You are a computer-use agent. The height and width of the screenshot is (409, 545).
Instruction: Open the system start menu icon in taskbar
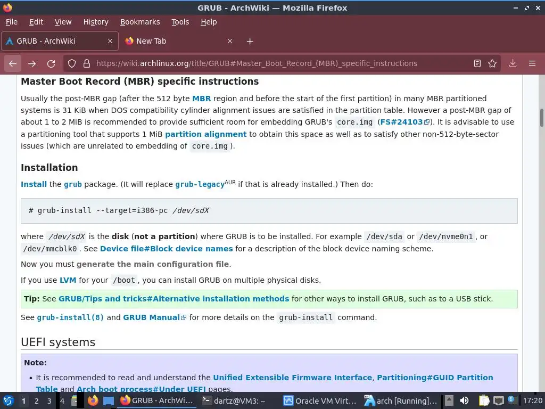point(8,400)
